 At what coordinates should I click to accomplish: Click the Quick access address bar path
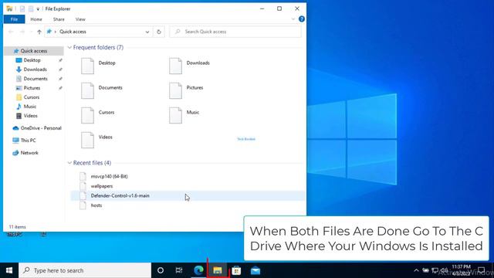pos(73,32)
